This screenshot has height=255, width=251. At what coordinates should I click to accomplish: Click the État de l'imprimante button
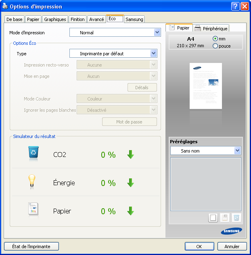[x=31, y=247]
